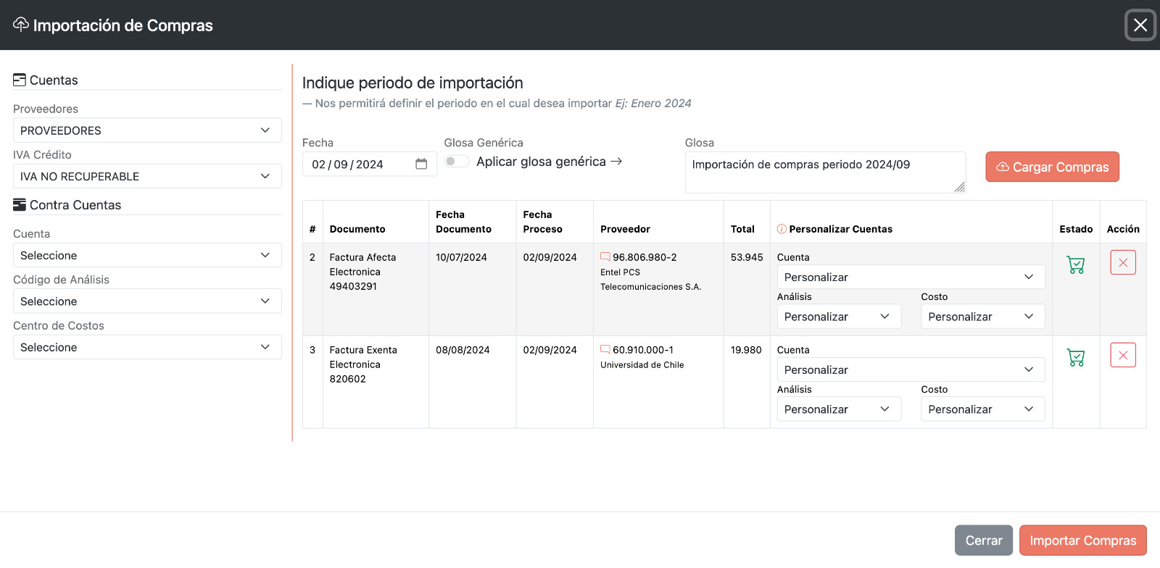Click the Cargar Compras button

point(1052,167)
